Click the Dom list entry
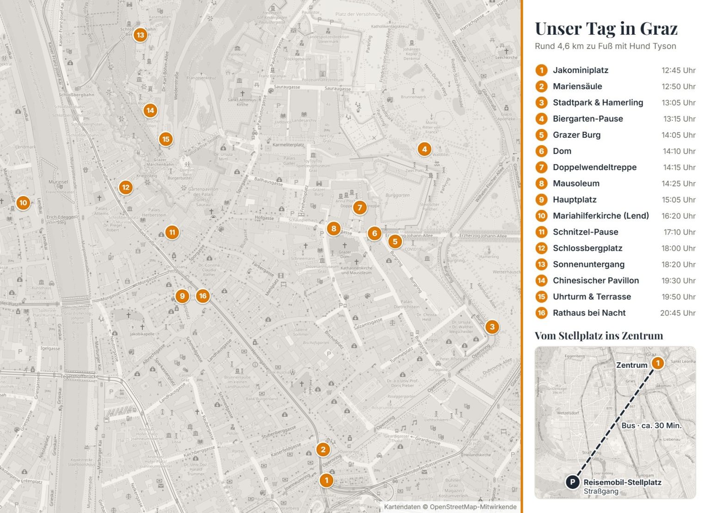The width and height of the screenshot is (710, 513). [x=615, y=151]
